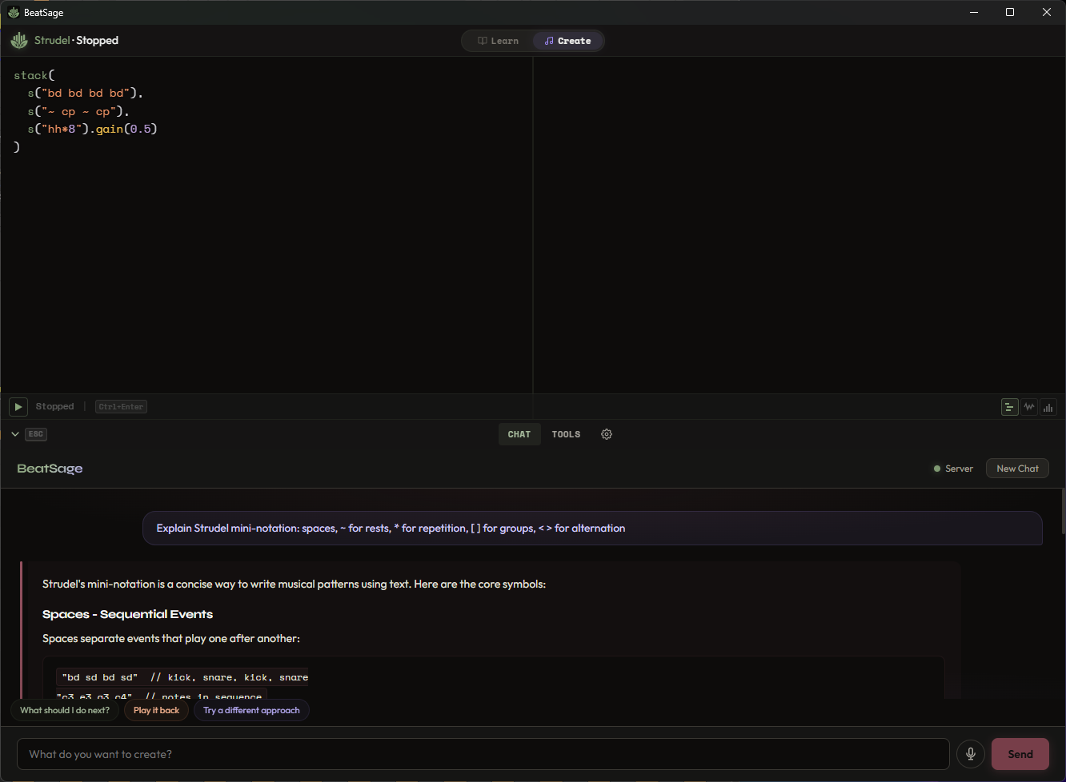The width and height of the screenshot is (1066, 782).
Task: Switch to the TOOLS tab
Action: 566,434
